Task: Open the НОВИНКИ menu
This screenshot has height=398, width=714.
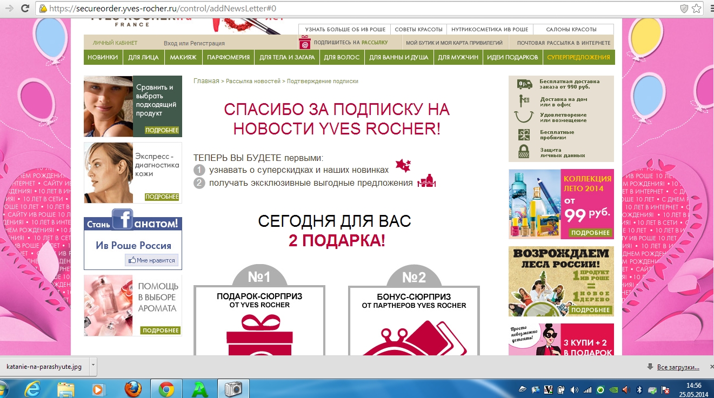Action: [103, 57]
